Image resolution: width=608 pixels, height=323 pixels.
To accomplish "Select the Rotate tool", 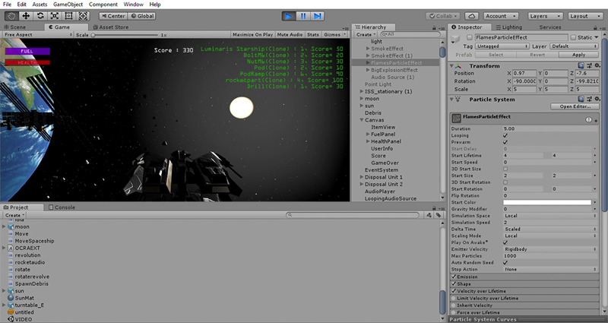I will tap(40, 15).
